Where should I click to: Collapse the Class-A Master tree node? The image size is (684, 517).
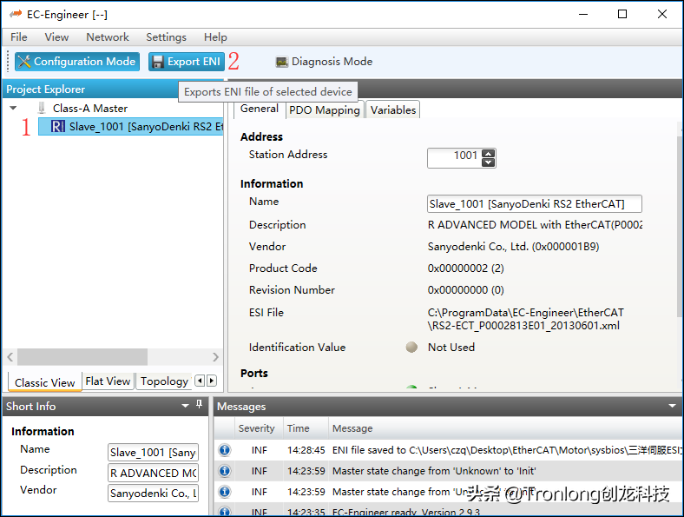click(x=13, y=108)
